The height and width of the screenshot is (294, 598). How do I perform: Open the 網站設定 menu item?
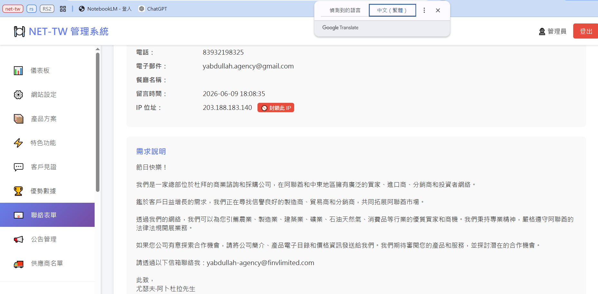click(x=47, y=94)
